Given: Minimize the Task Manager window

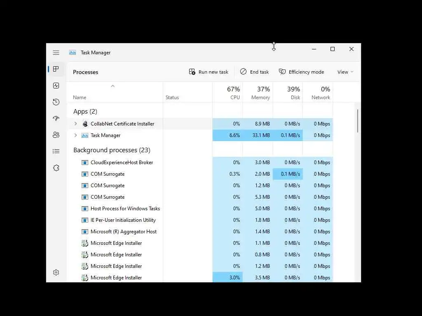Looking at the screenshot, I should coord(314,49).
